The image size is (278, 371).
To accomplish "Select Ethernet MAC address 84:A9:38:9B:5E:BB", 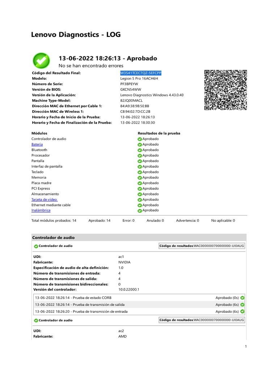I will [135, 106].
